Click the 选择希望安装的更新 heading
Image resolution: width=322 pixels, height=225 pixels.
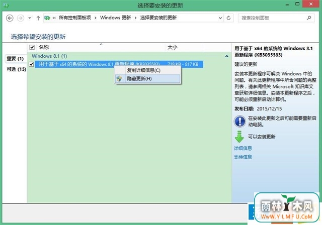(38, 37)
